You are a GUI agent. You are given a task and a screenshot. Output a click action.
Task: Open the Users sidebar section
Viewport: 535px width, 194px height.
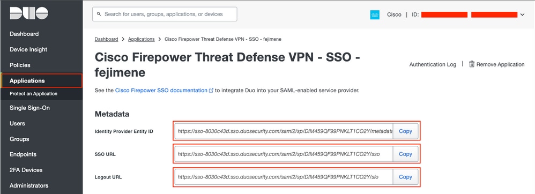(x=17, y=123)
